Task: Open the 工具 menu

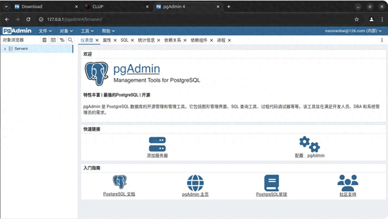Action: pos(87,31)
